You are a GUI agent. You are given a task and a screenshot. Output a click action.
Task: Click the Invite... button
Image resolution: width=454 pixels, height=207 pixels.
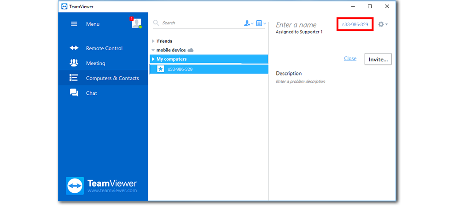click(378, 59)
